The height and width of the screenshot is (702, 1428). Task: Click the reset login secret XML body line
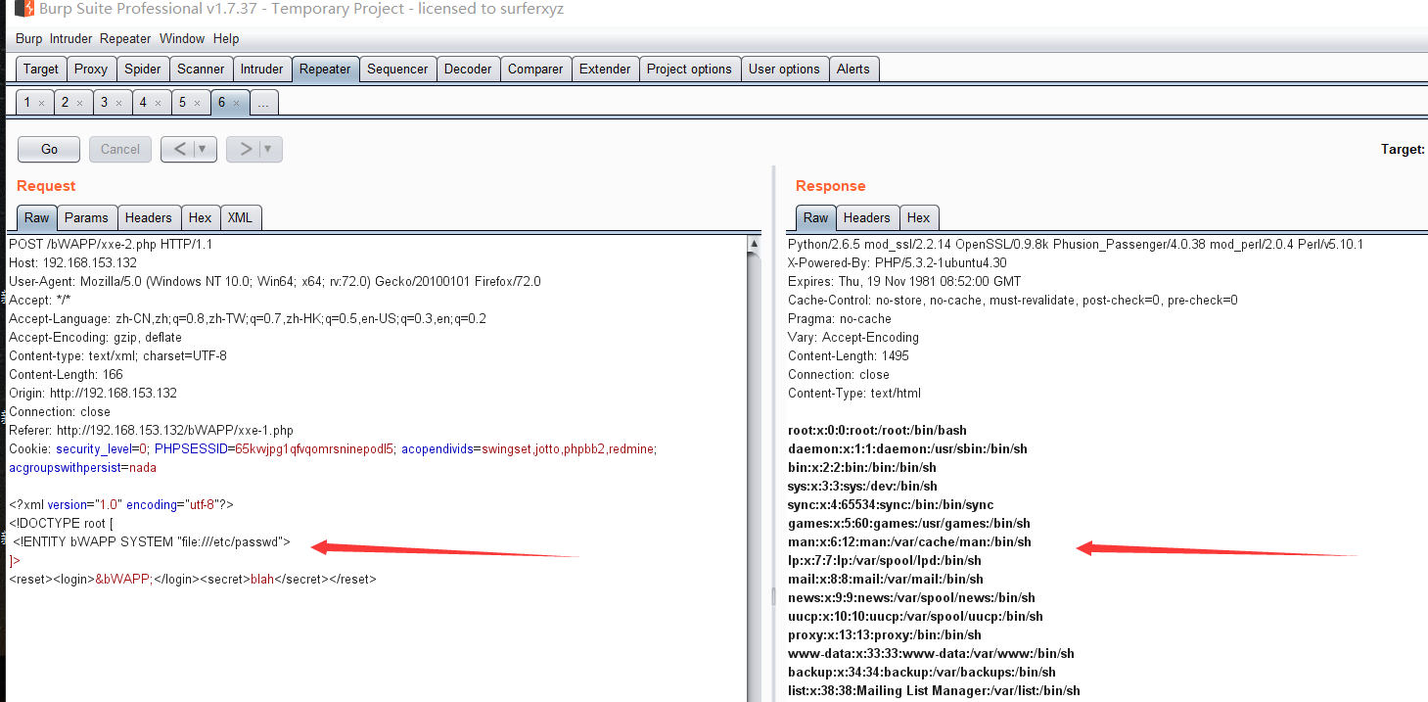click(x=193, y=579)
